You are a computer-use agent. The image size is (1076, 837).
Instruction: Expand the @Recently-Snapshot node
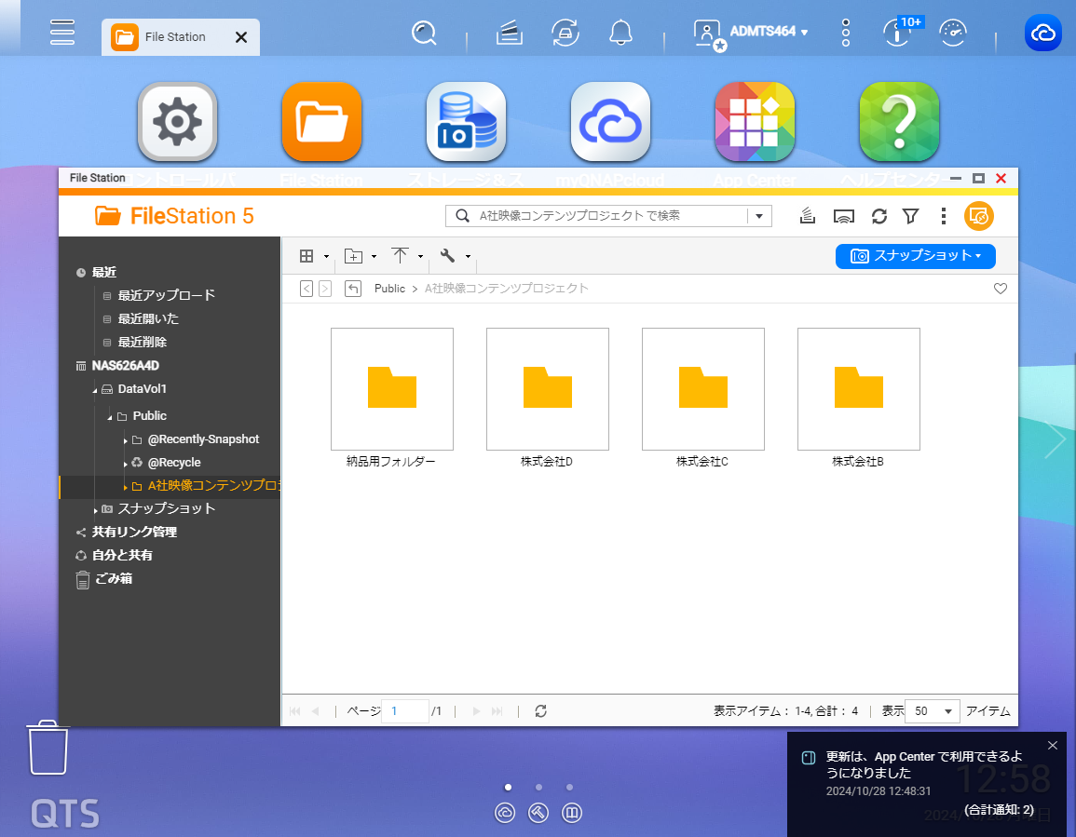click(x=125, y=440)
